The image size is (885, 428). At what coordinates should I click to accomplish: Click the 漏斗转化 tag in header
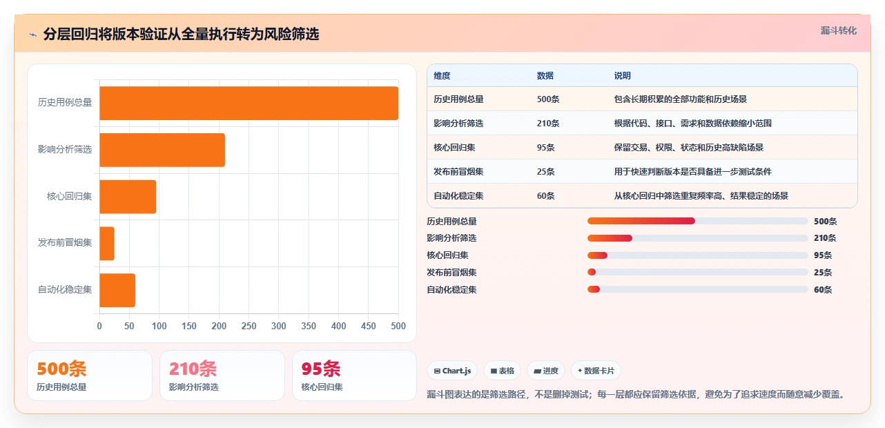[x=839, y=30]
